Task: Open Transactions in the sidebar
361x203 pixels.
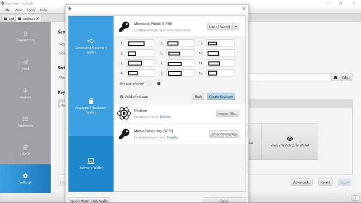Action: (25, 36)
